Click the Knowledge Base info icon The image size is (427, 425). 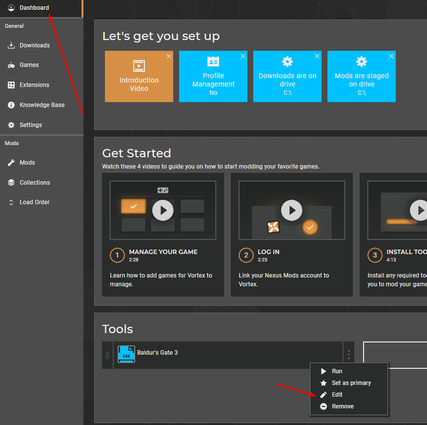pos(11,105)
